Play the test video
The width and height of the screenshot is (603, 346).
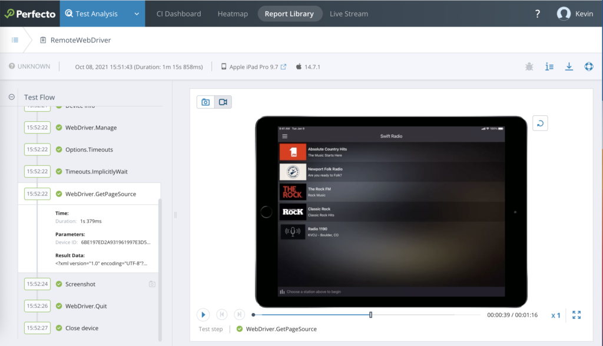tap(203, 315)
